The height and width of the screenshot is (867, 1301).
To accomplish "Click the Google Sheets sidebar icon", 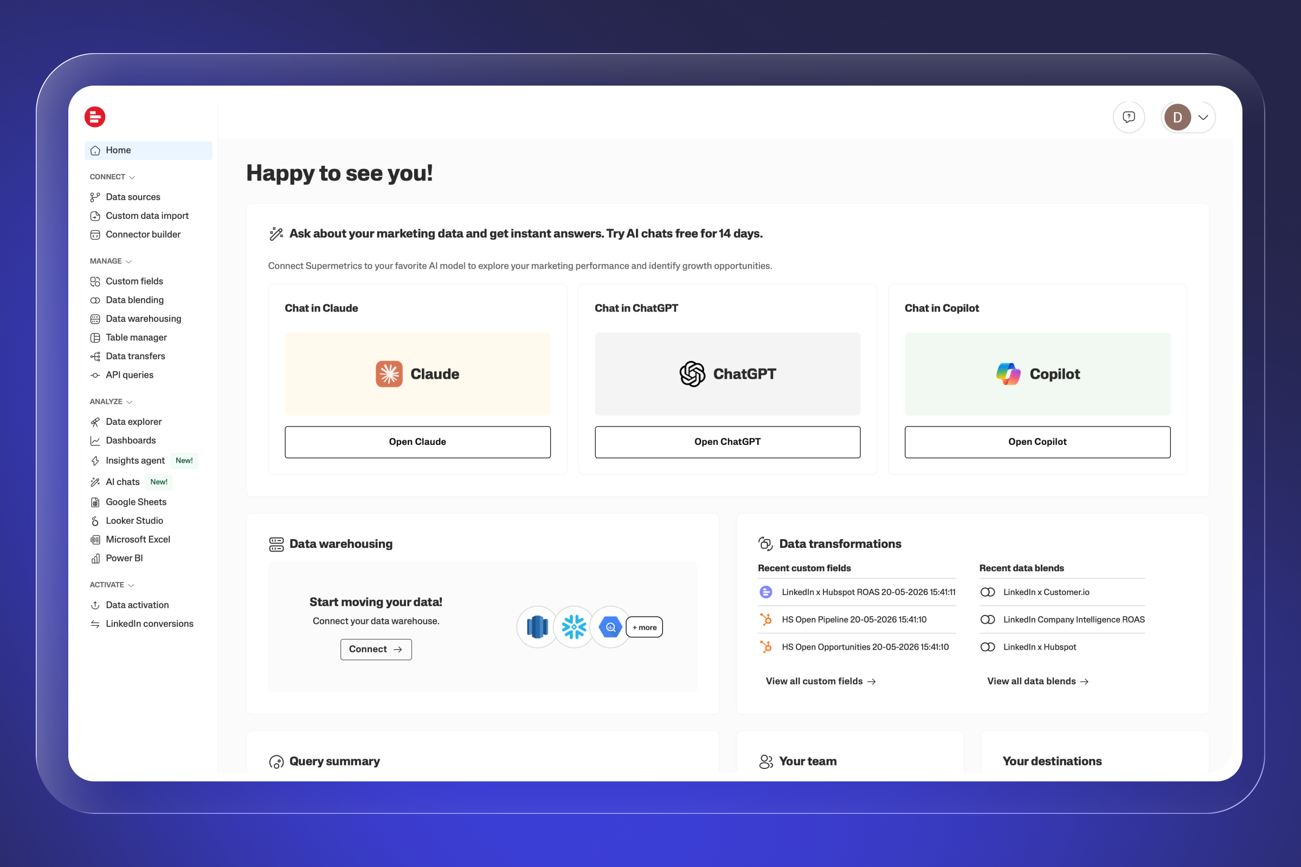I will click(x=95, y=502).
